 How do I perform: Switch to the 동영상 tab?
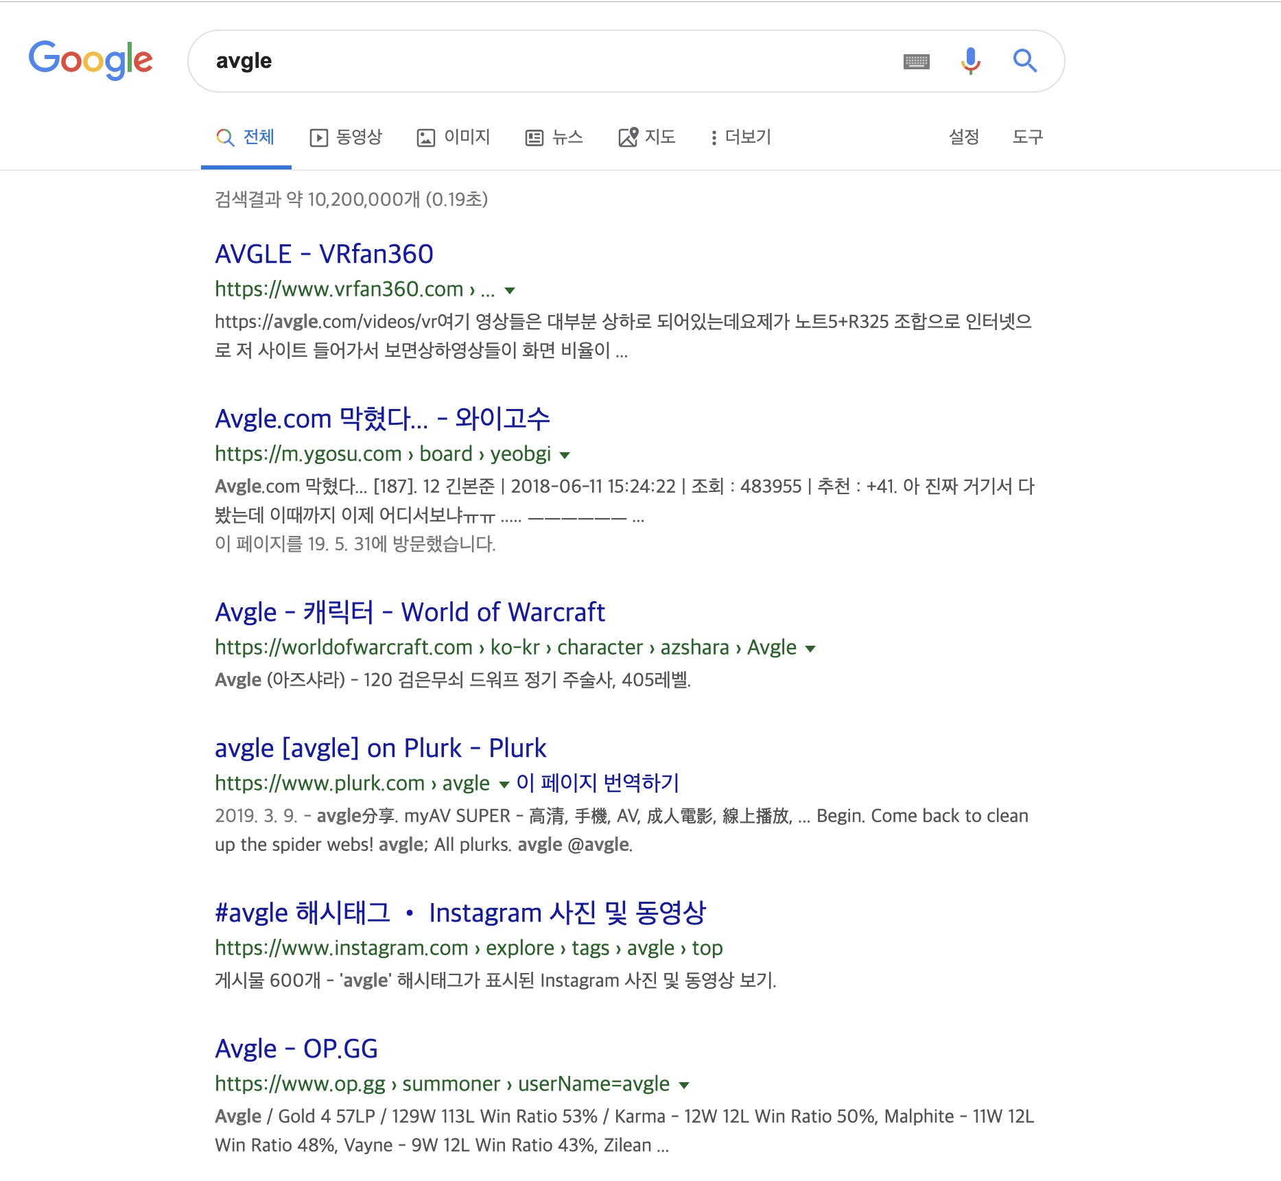pos(346,137)
